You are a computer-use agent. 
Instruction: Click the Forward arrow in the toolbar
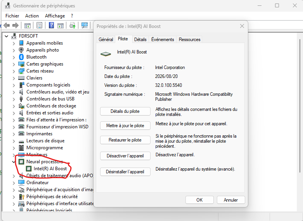pos(16,25)
